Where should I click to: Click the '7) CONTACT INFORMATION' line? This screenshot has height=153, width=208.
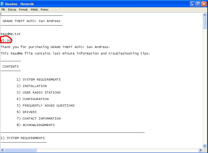39,118
